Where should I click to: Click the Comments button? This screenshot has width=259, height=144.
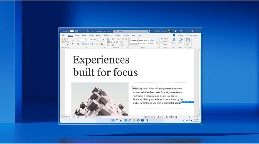pos(192,35)
